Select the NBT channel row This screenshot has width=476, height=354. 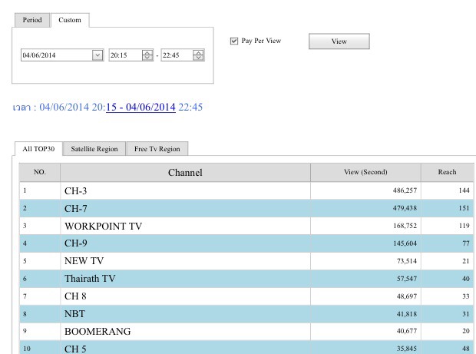(246, 314)
